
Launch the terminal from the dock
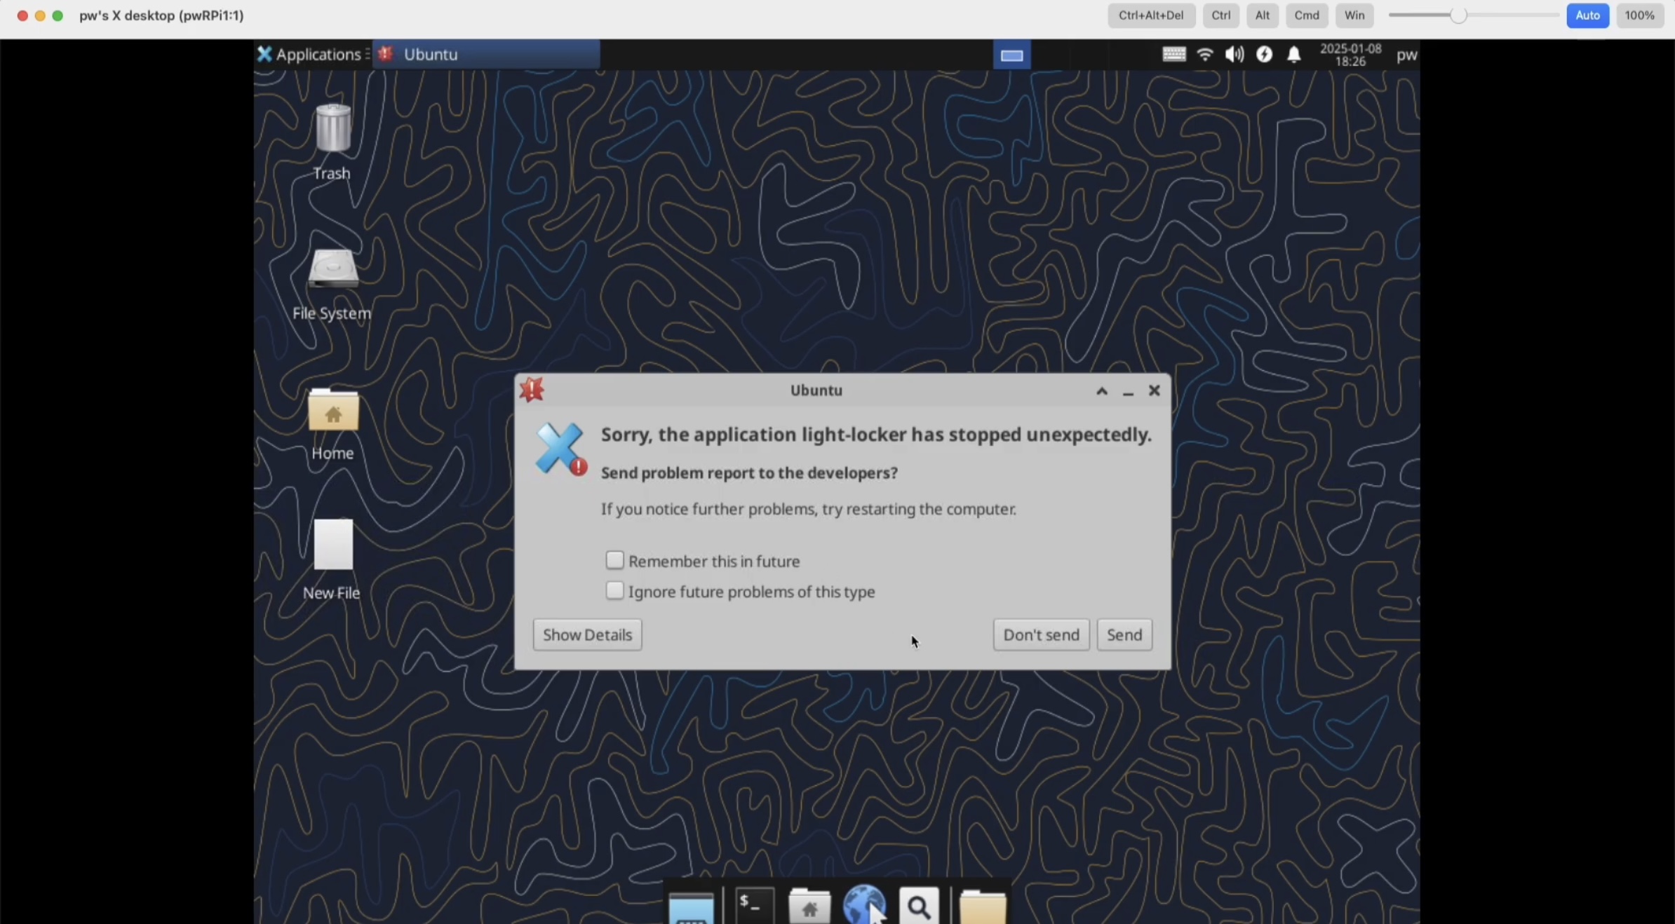[x=753, y=905]
